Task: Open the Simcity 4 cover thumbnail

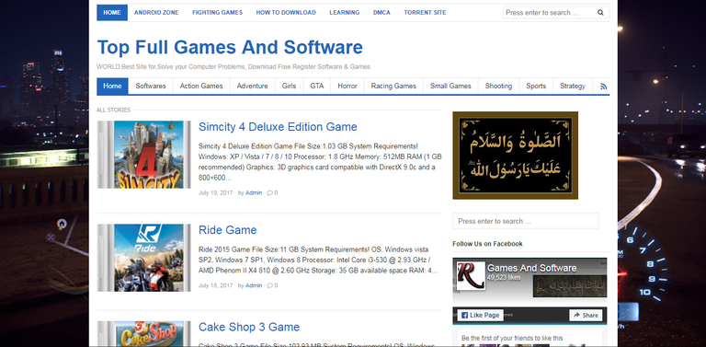Action: tap(143, 155)
